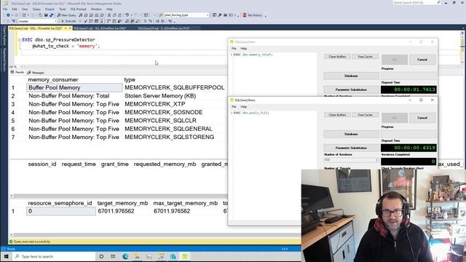Viewport: 466px width, 262px height.
Task: Click the Execute query button
Action: 68,21
